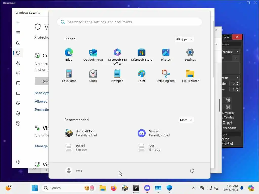Open the lower calendar icon in dark window

(228, 107)
